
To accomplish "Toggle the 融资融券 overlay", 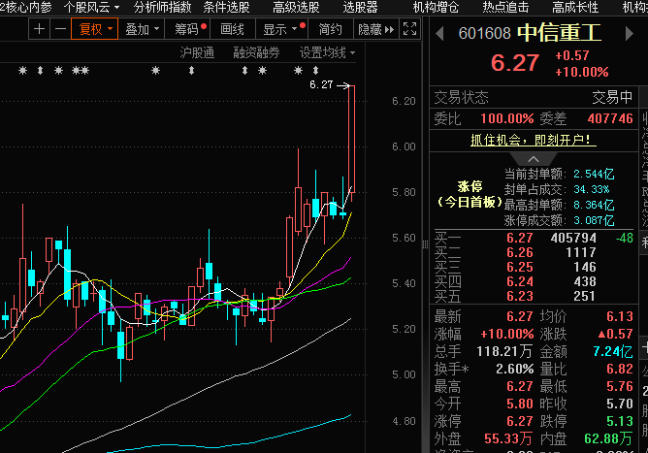I will 256,52.
